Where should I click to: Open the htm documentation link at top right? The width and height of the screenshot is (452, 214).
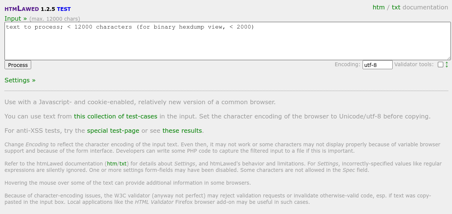tap(378, 7)
